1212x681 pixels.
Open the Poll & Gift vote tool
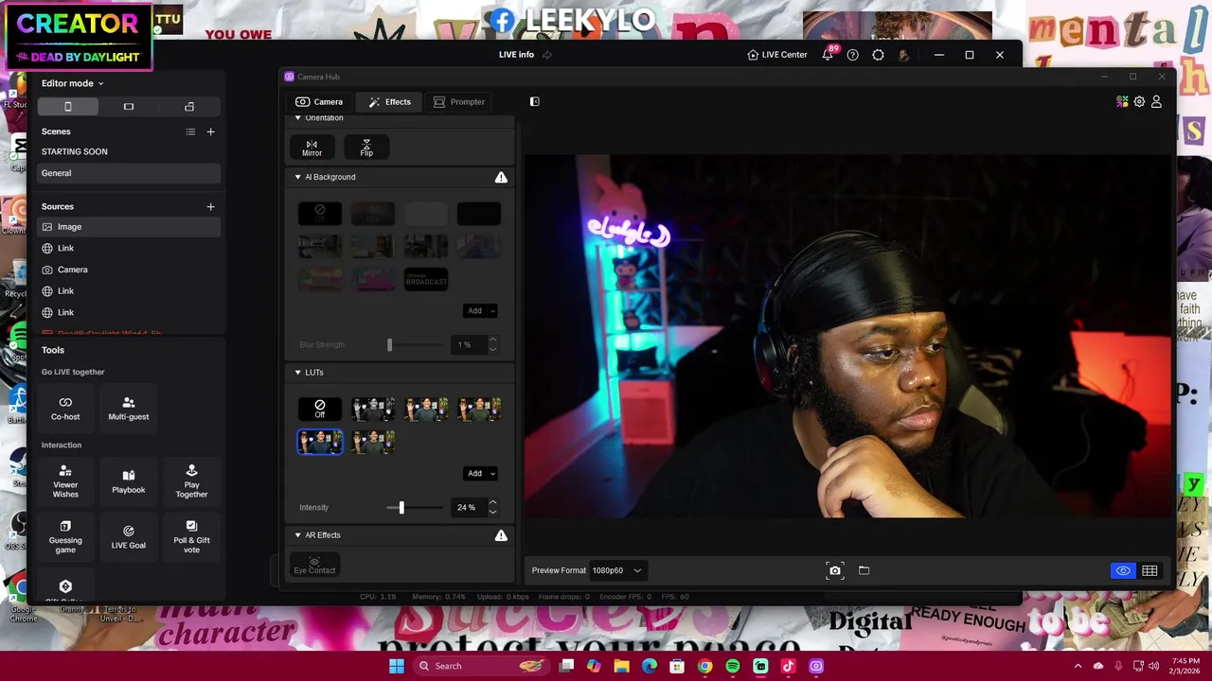pyautogui.click(x=191, y=537)
